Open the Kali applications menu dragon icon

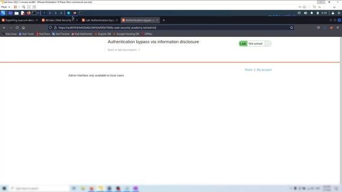pos(3,13)
